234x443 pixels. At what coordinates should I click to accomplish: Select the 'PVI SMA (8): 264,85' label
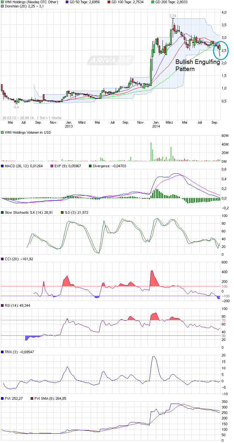(50, 398)
